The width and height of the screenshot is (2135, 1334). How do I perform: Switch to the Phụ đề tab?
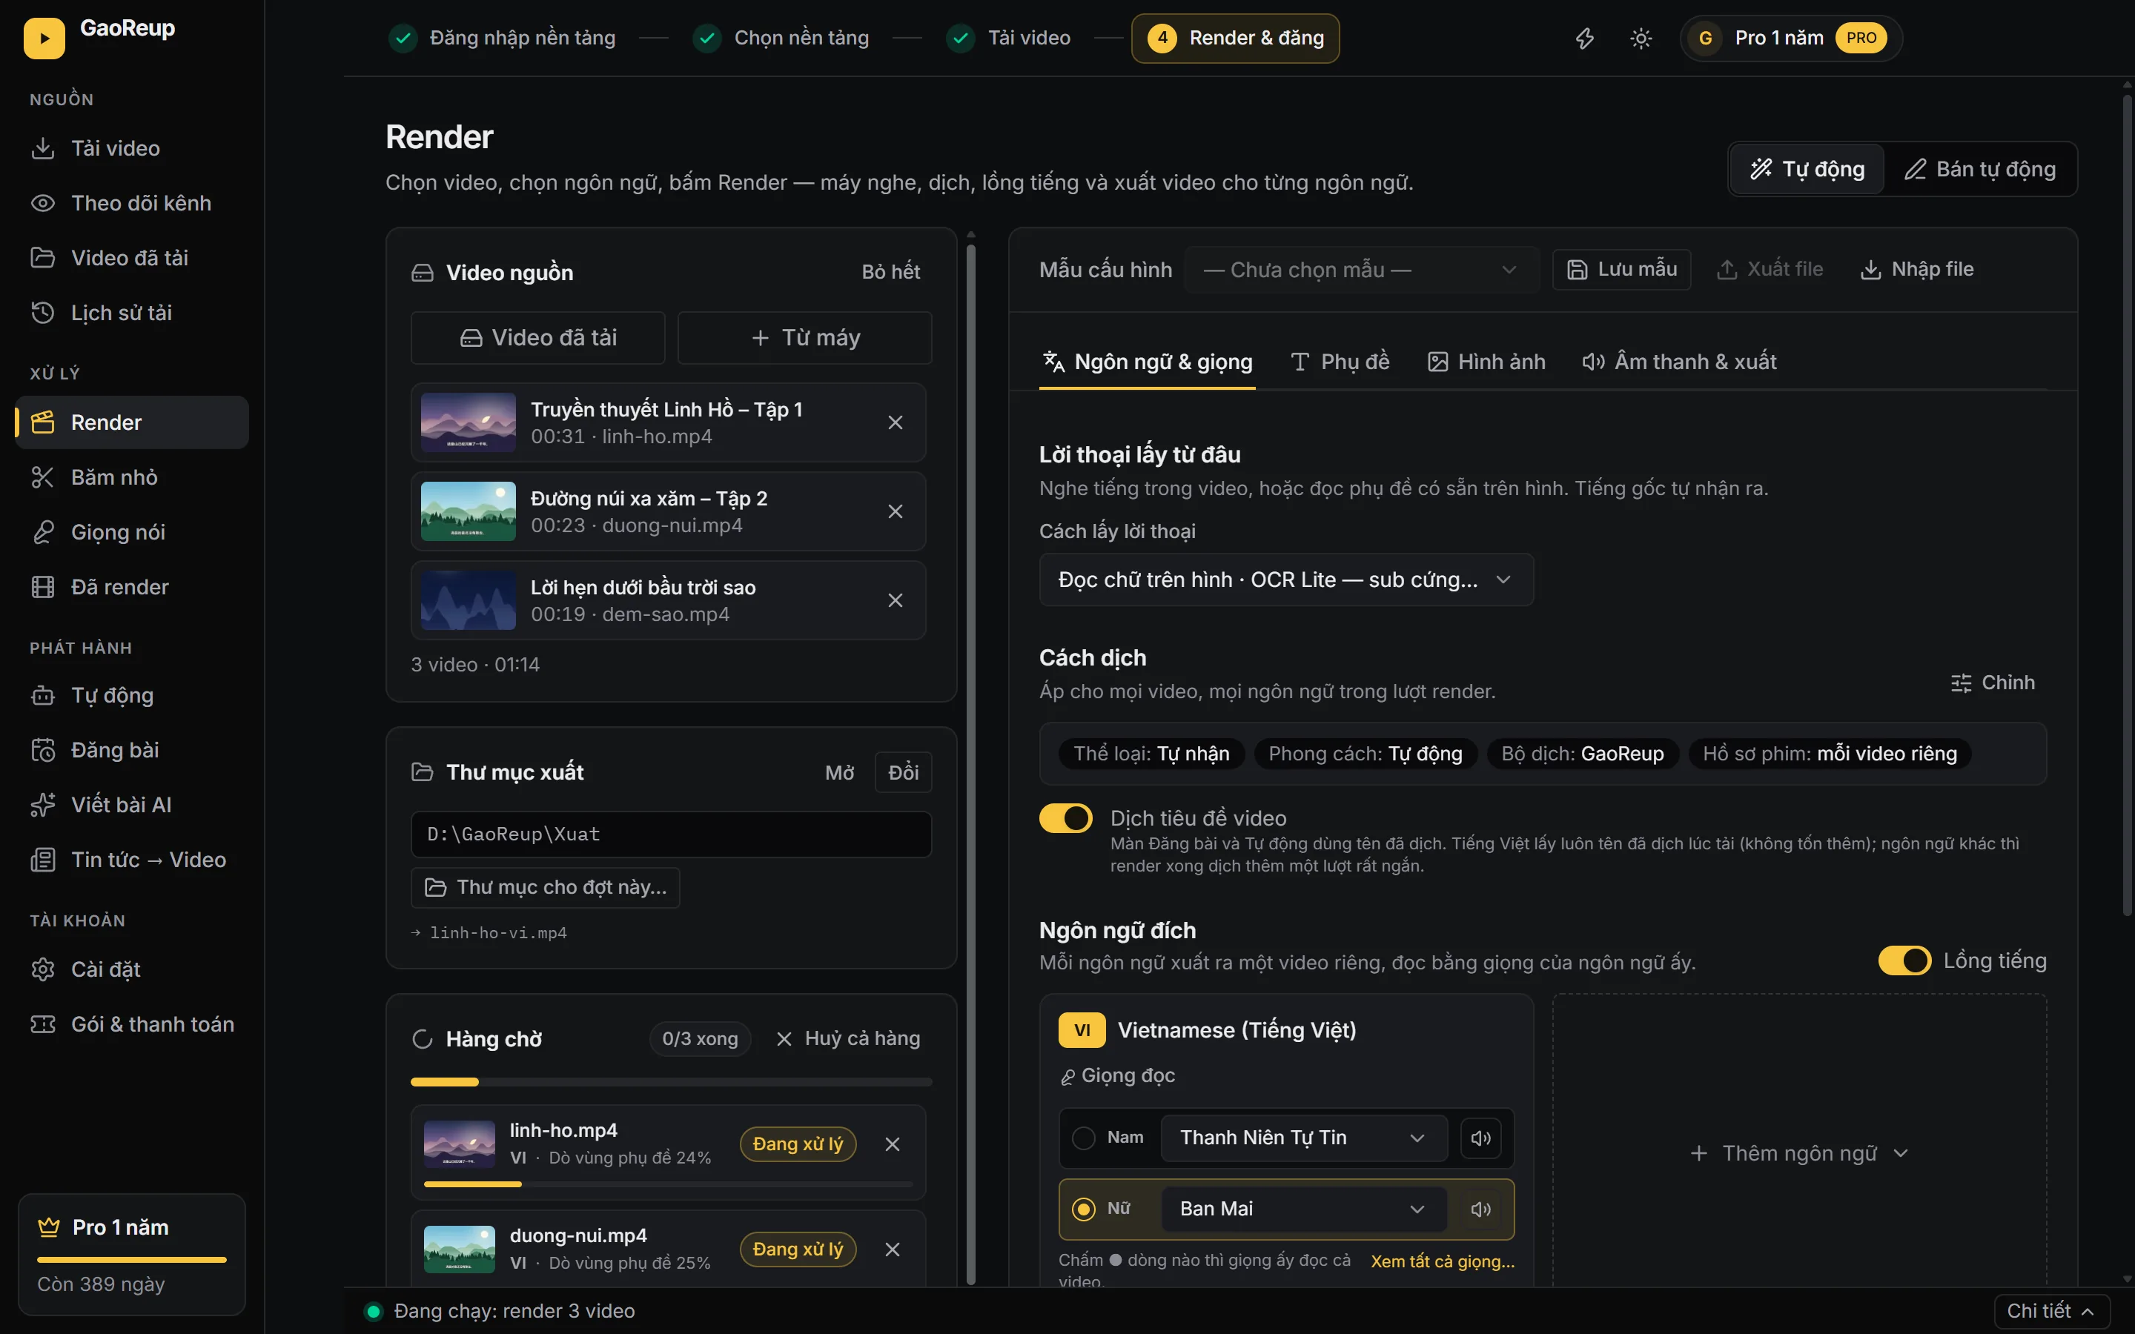(1340, 362)
